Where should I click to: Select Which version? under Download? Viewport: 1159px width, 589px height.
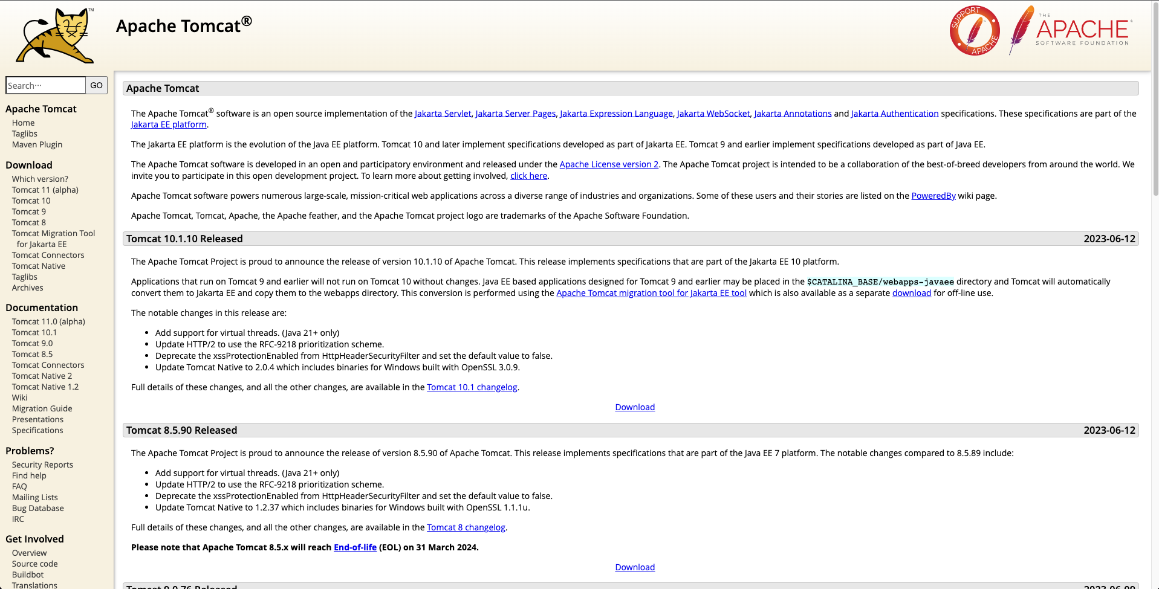pos(40,179)
